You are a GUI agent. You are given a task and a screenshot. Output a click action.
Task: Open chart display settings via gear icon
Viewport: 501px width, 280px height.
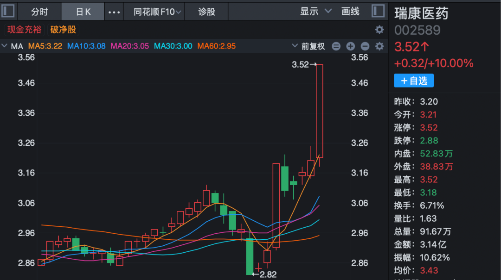(379, 29)
